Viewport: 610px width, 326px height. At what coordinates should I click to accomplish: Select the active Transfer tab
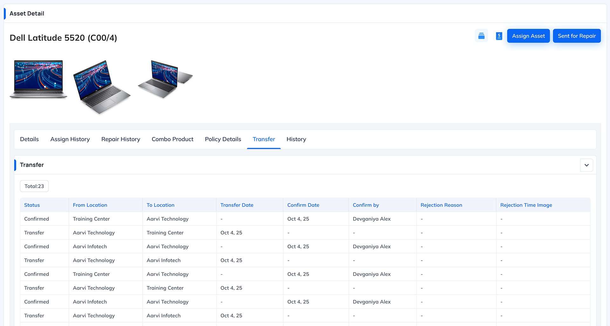(x=264, y=139)
